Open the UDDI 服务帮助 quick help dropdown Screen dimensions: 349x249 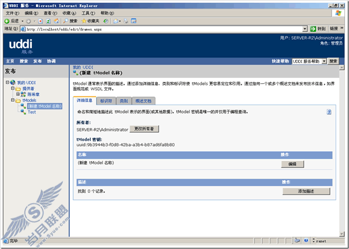point(325,61)
